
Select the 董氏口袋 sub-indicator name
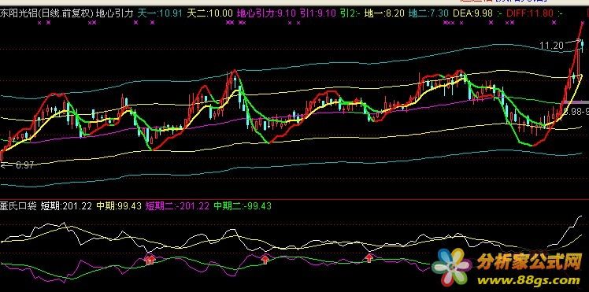(x=18, y=206)
